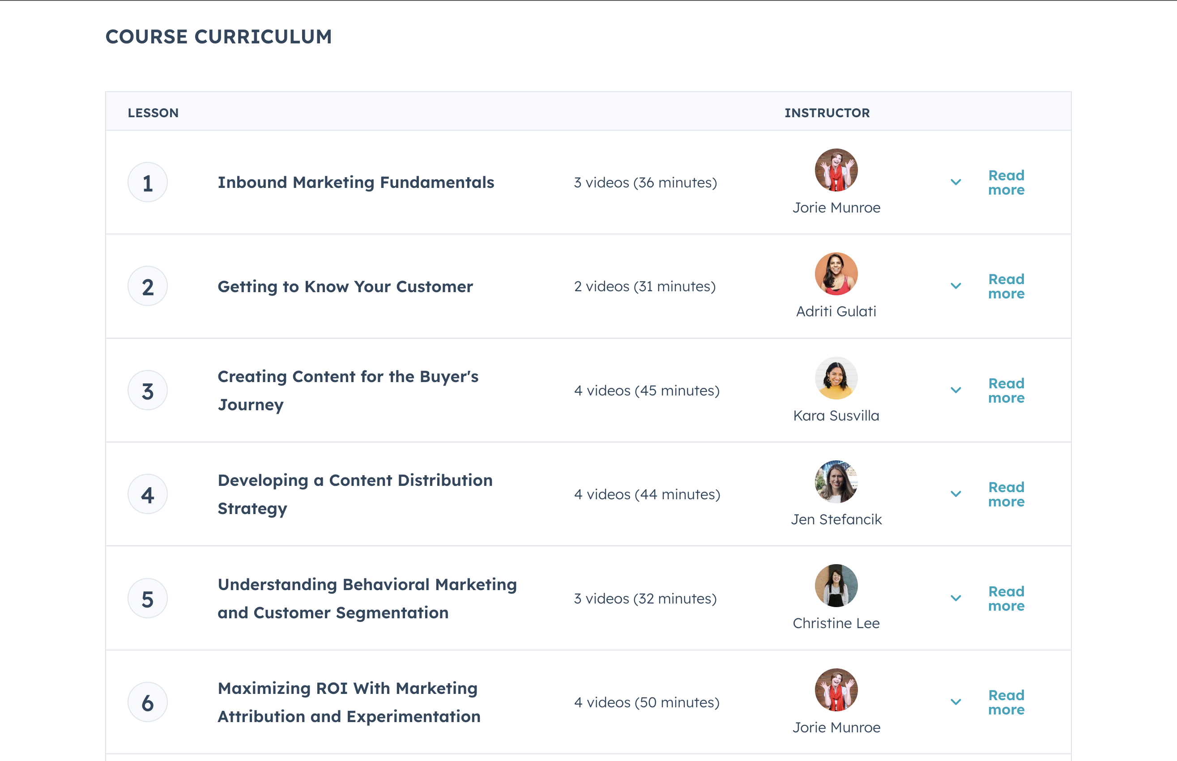Click the lesson 4 number badge
This screenshot has height=761, width=1177.
coord(147,494)
